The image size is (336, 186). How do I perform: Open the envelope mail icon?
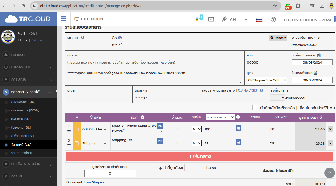[211, 19]
